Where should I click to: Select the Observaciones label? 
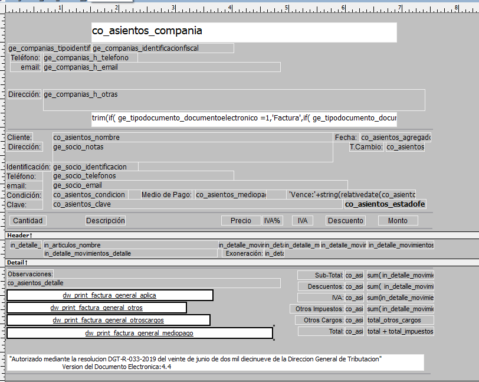[30, 274]
